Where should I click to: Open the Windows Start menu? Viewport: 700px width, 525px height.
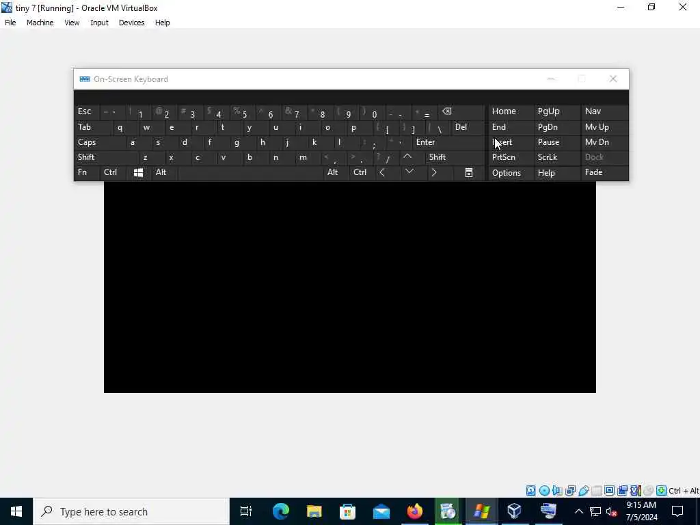point(16,511)
